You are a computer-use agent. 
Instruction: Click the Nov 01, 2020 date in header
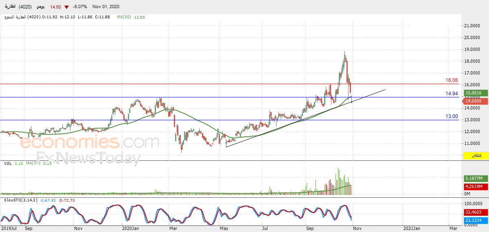coord(106,7)
